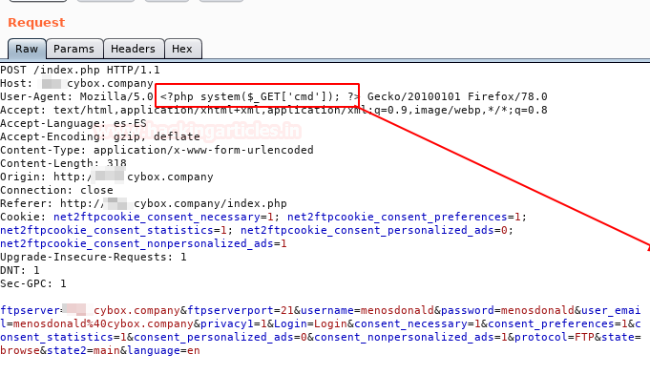
Task: Switch to the Hex tab
Action: 182,49
